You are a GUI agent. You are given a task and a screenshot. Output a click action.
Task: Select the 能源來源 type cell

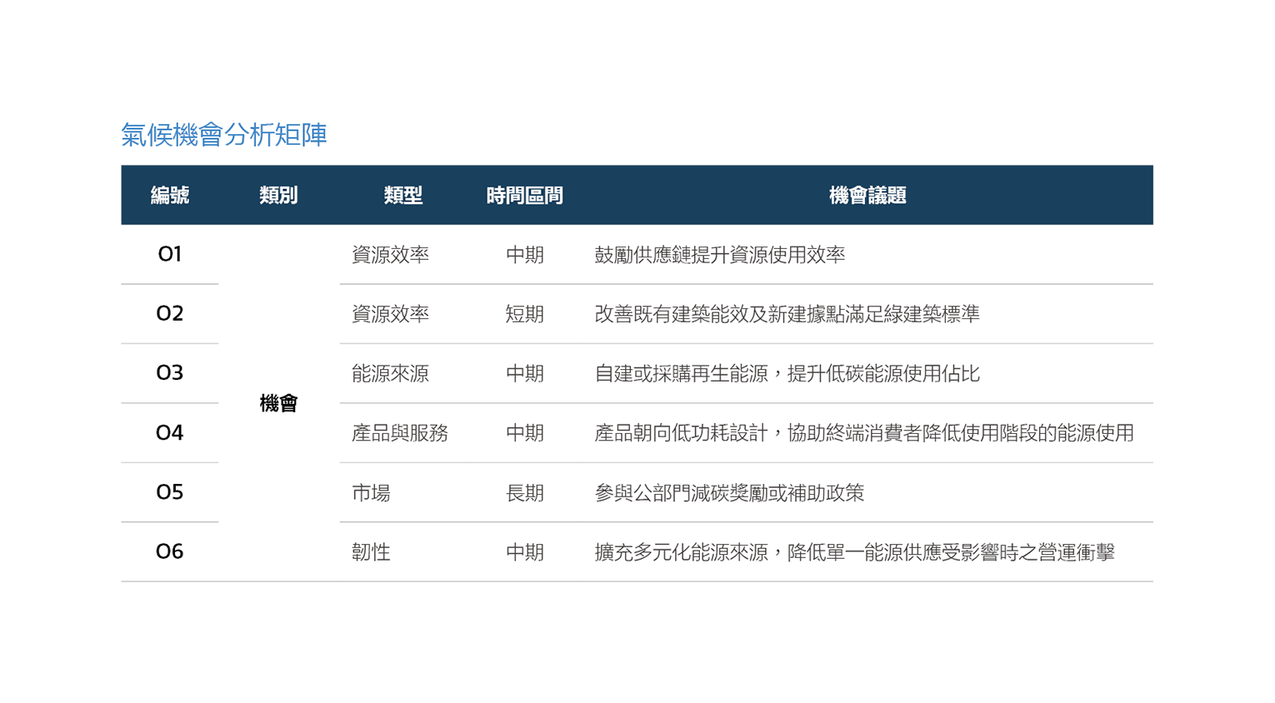click(390, 374)
